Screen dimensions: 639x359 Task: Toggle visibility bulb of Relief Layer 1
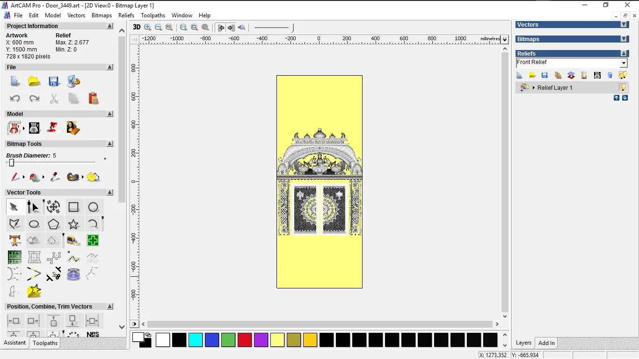coord(623,87)
